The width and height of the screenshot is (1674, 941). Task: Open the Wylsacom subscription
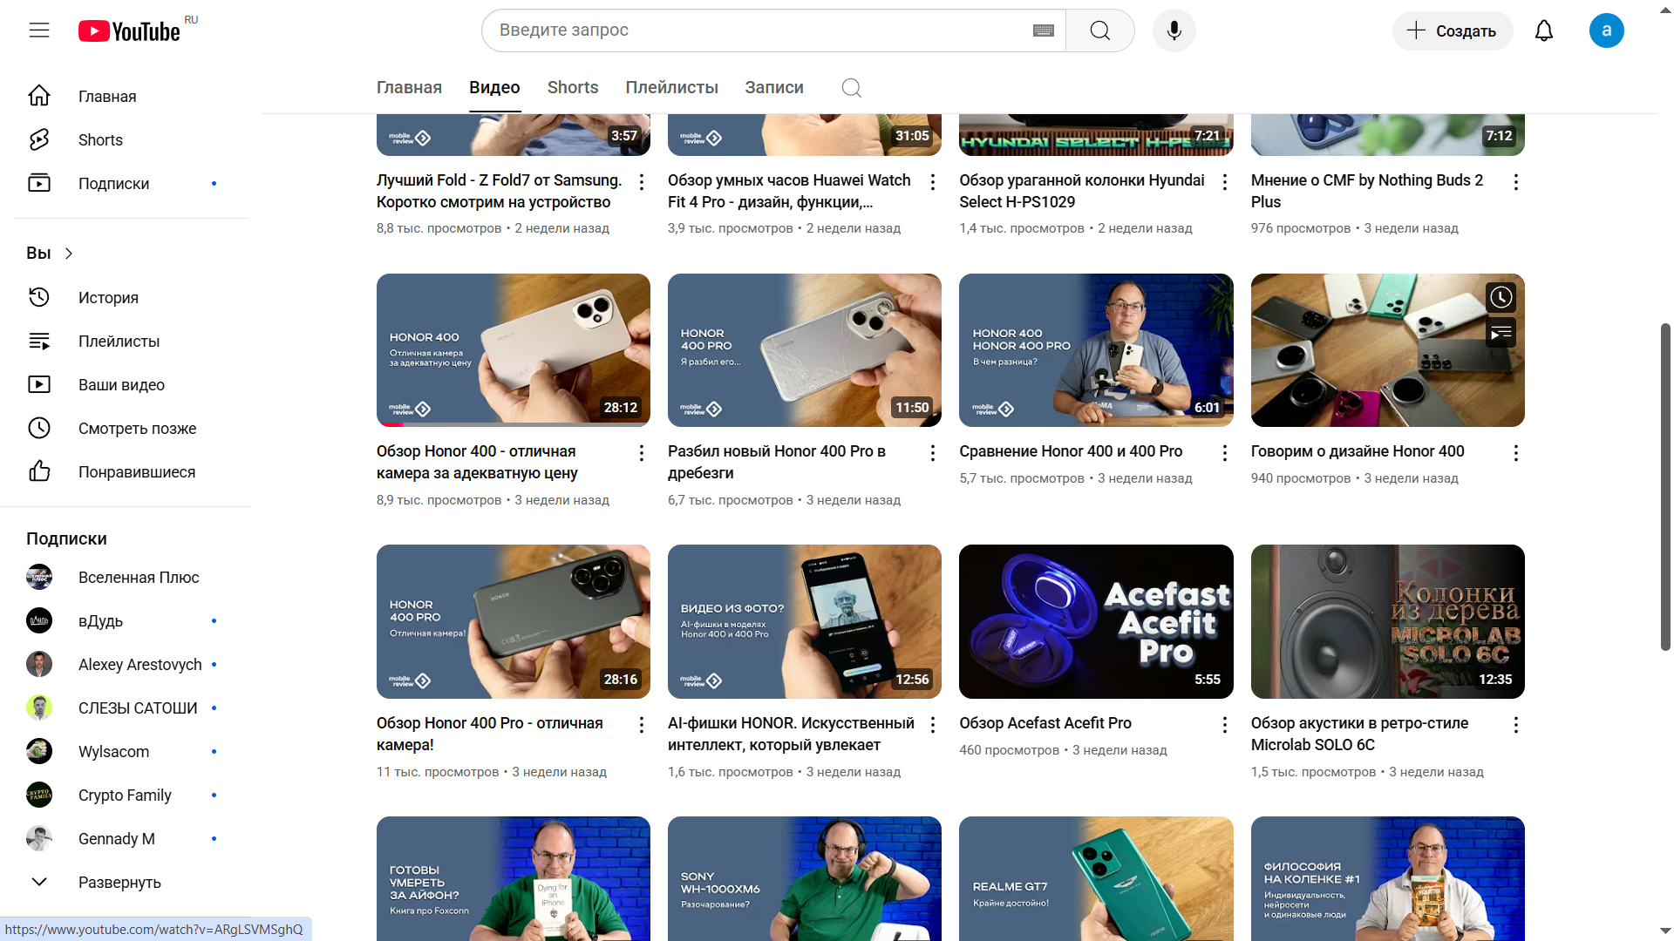131,751
